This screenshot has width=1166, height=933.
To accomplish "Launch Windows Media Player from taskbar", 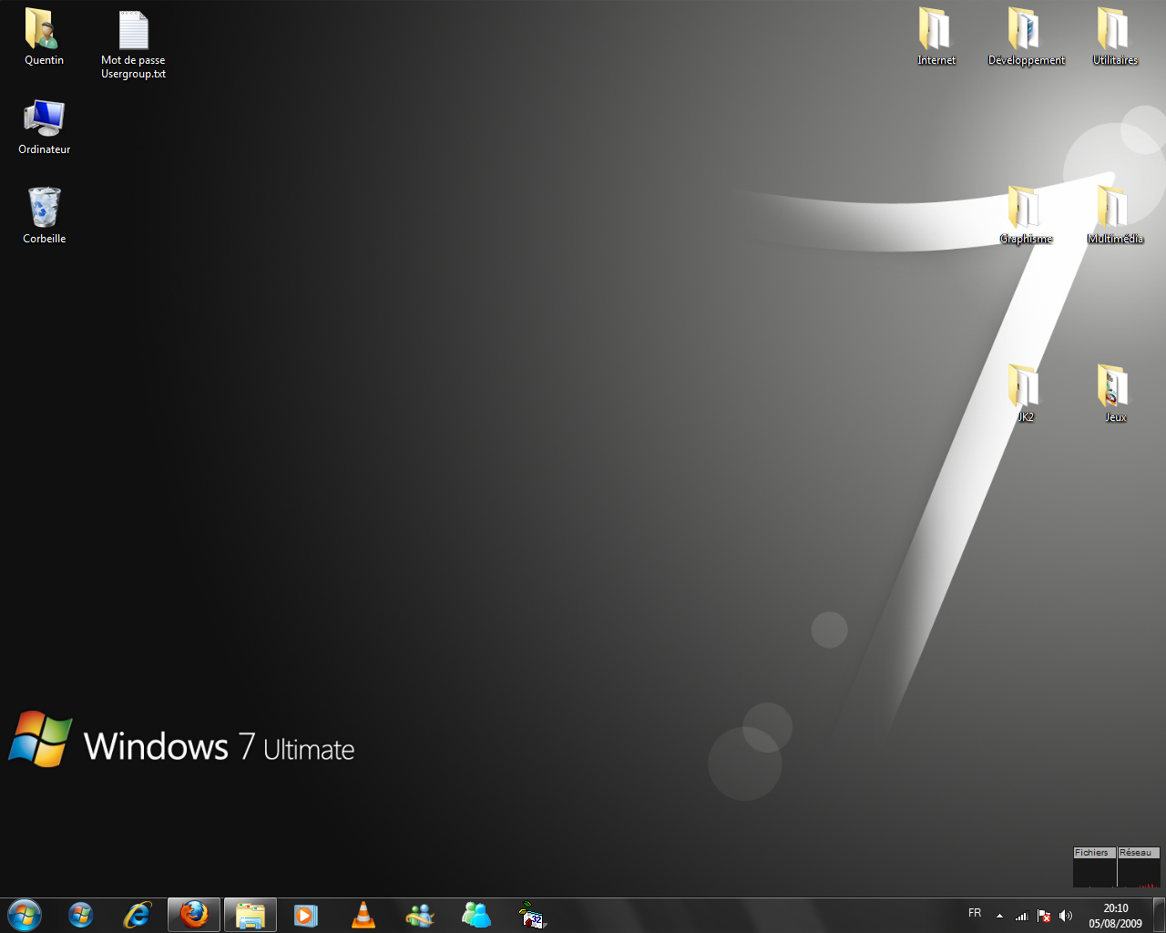I will (307, 915).
